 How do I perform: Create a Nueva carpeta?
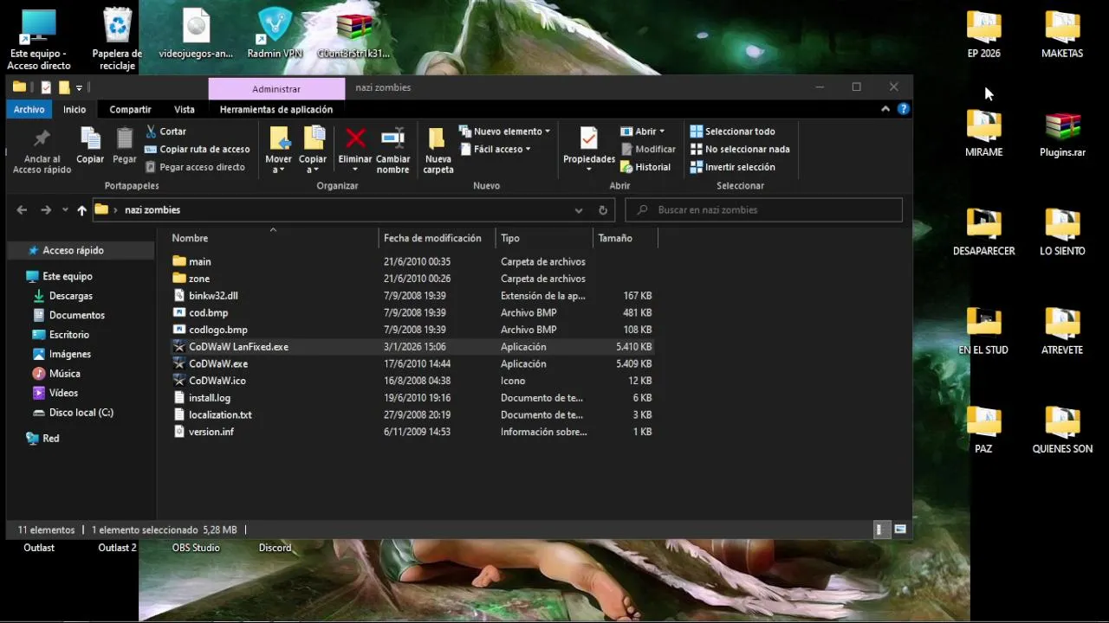[438, 150]
